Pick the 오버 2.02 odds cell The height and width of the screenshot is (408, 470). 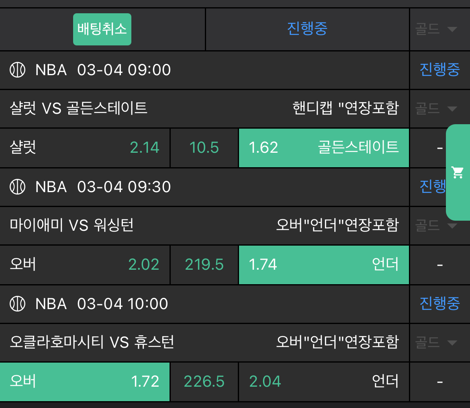click(x=85, y=264)
